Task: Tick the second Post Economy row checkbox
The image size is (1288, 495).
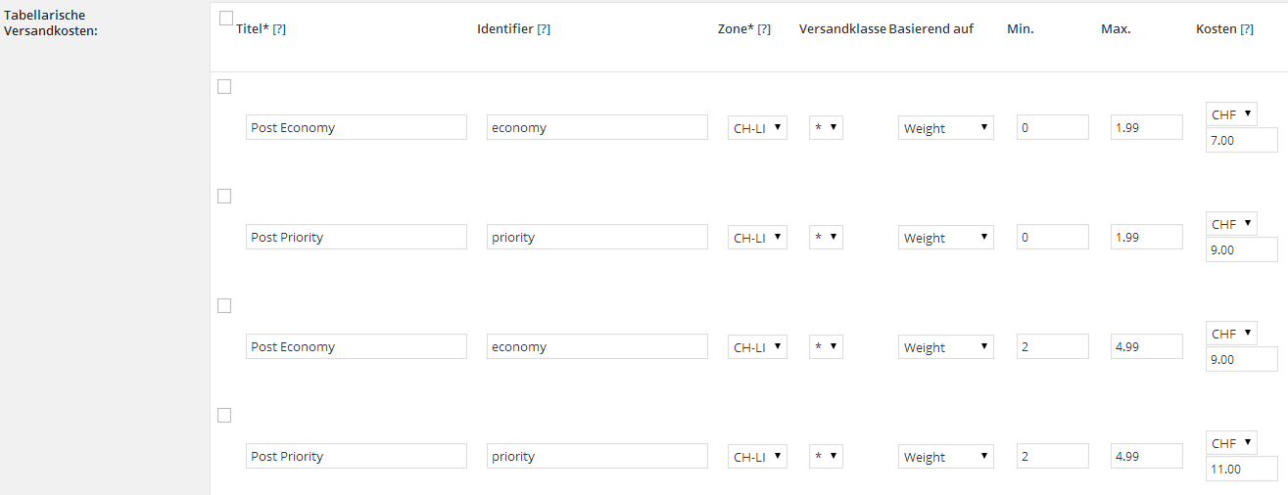Action: [224, 306]
